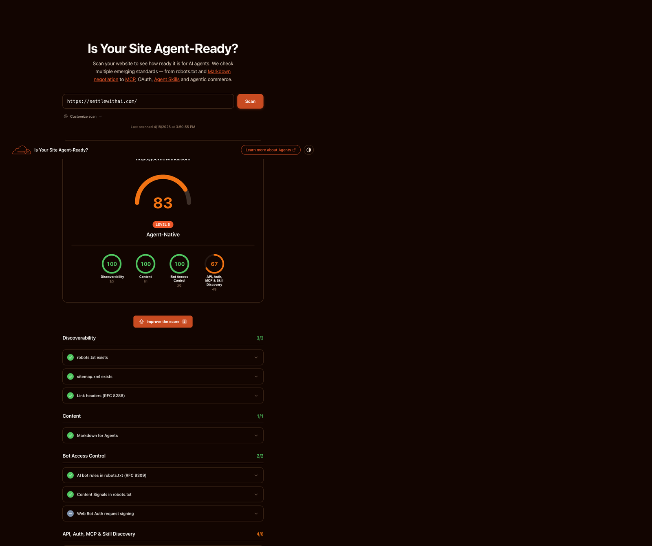Click the Bot Access Control 100 circle

[179, 264]
